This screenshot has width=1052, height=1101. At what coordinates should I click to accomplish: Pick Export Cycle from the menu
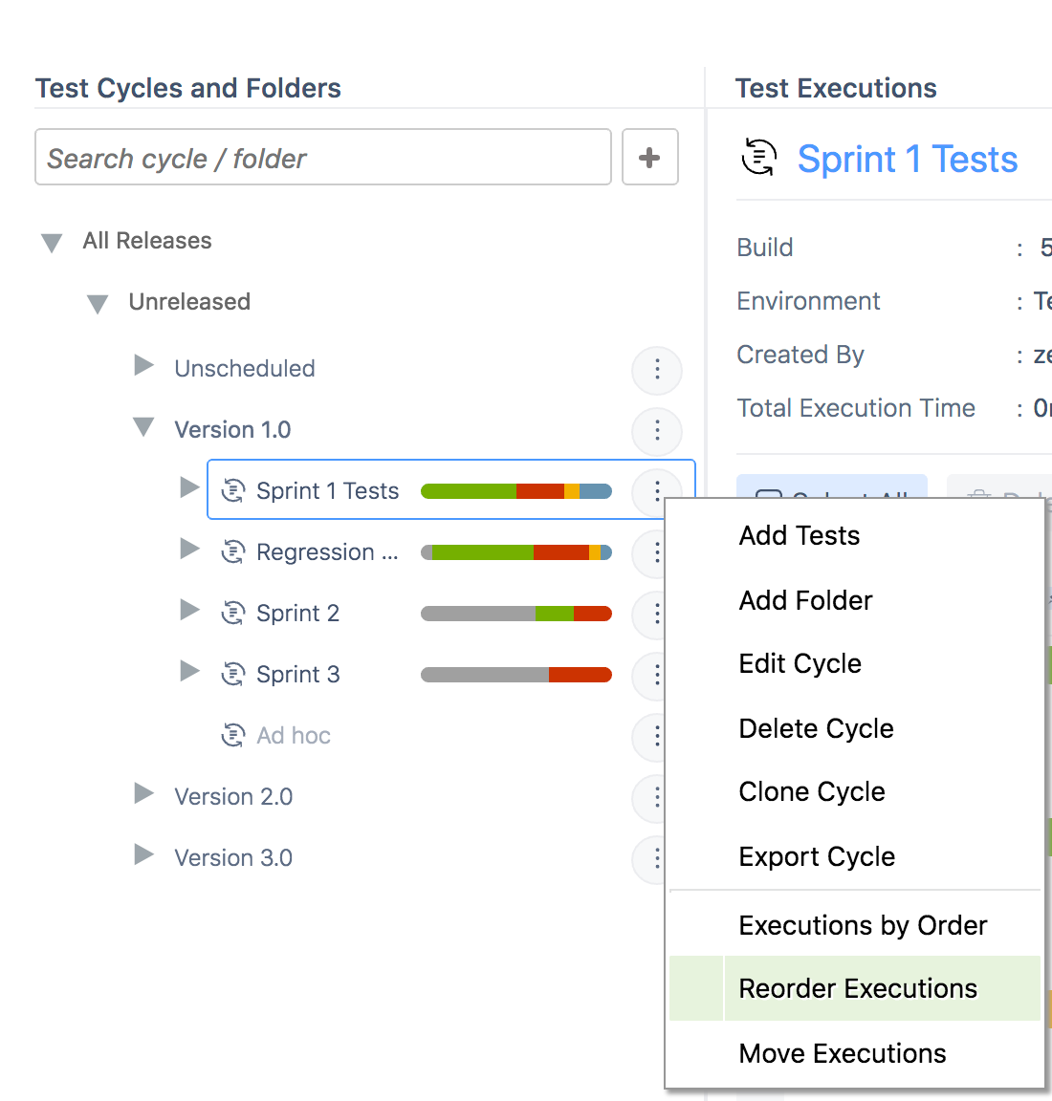tap(817, 856)
